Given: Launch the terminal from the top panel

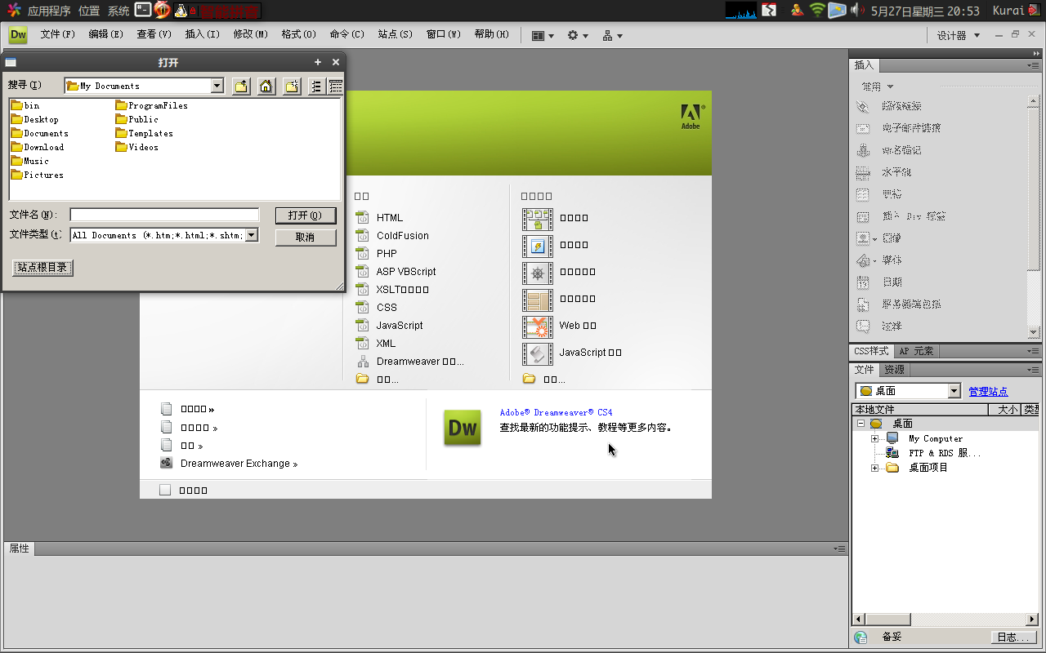Looking at the screenshot, I should (143, 10).
